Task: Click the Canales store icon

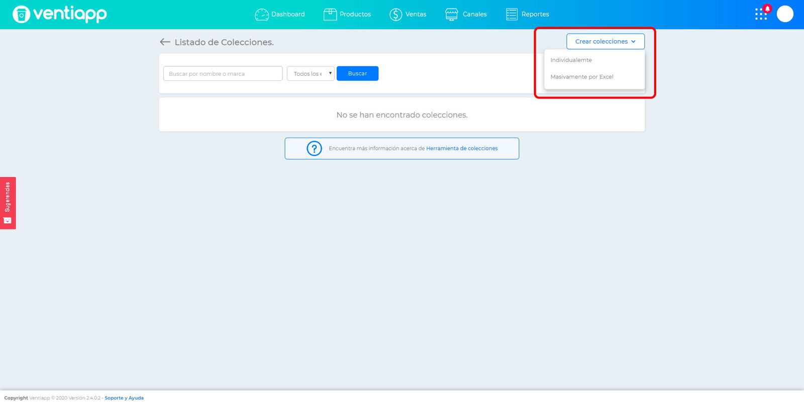Action: (452, 15)
